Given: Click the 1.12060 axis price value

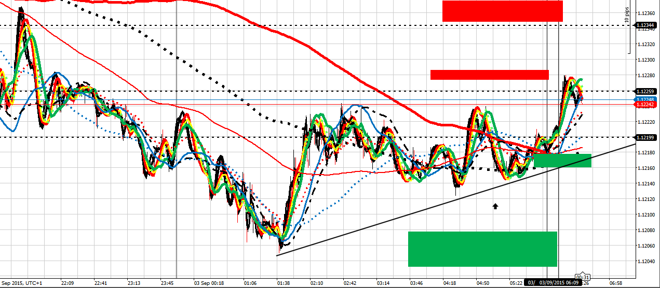Looking at the screenshot, I should point(646,246).
